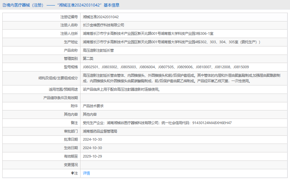
Task: Select registration number value 湘械注准20242031042
Action: point(101,17)
